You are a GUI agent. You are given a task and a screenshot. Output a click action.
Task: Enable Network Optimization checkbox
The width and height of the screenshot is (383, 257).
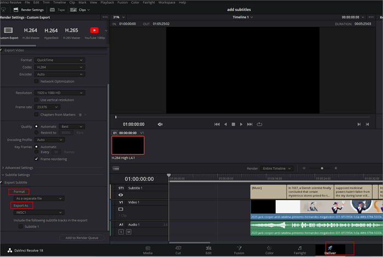tap(37, 81)
